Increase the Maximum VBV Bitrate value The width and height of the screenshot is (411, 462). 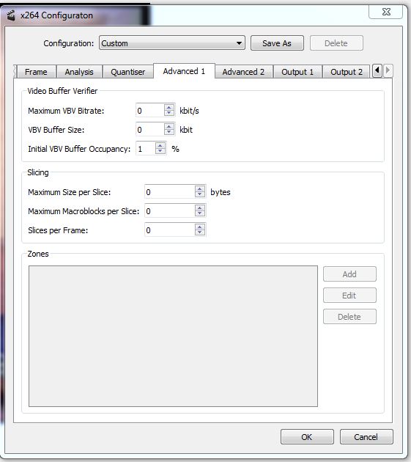tap(169, 108)
